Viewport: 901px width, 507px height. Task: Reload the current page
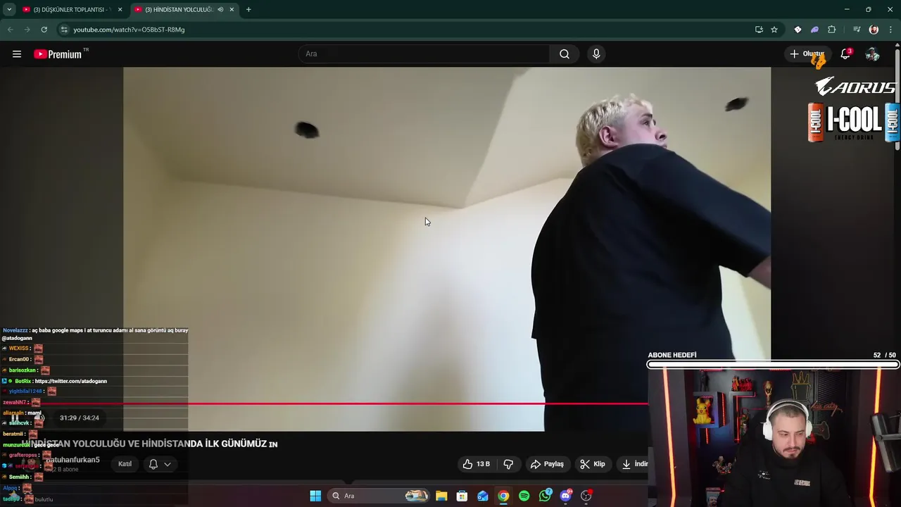click(44, 30)
